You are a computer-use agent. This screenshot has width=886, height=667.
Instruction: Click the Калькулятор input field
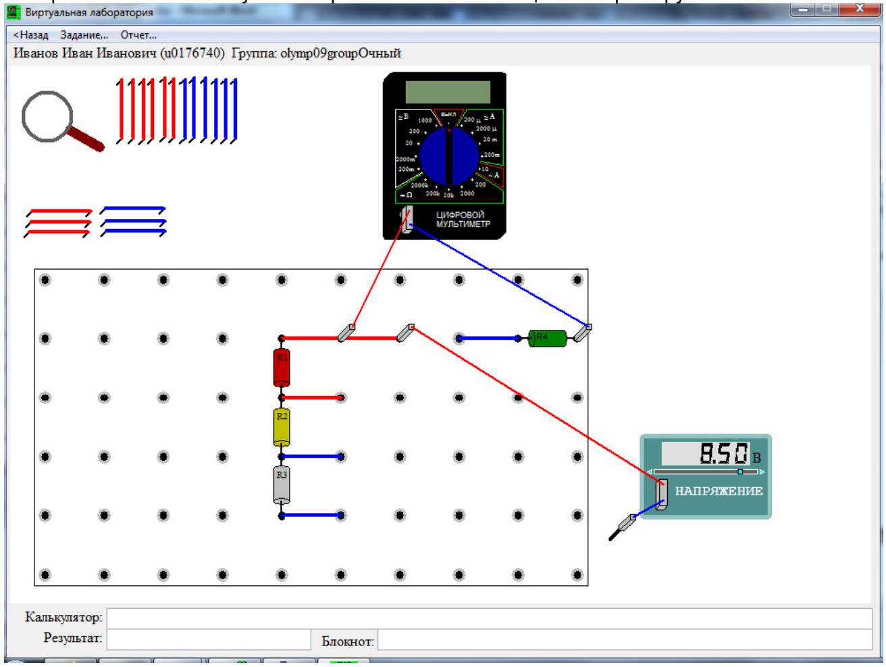[x=490, y=618]
